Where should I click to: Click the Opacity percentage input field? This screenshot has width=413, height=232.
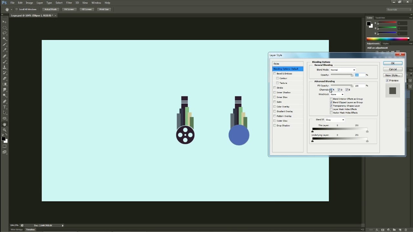point(359,75)
